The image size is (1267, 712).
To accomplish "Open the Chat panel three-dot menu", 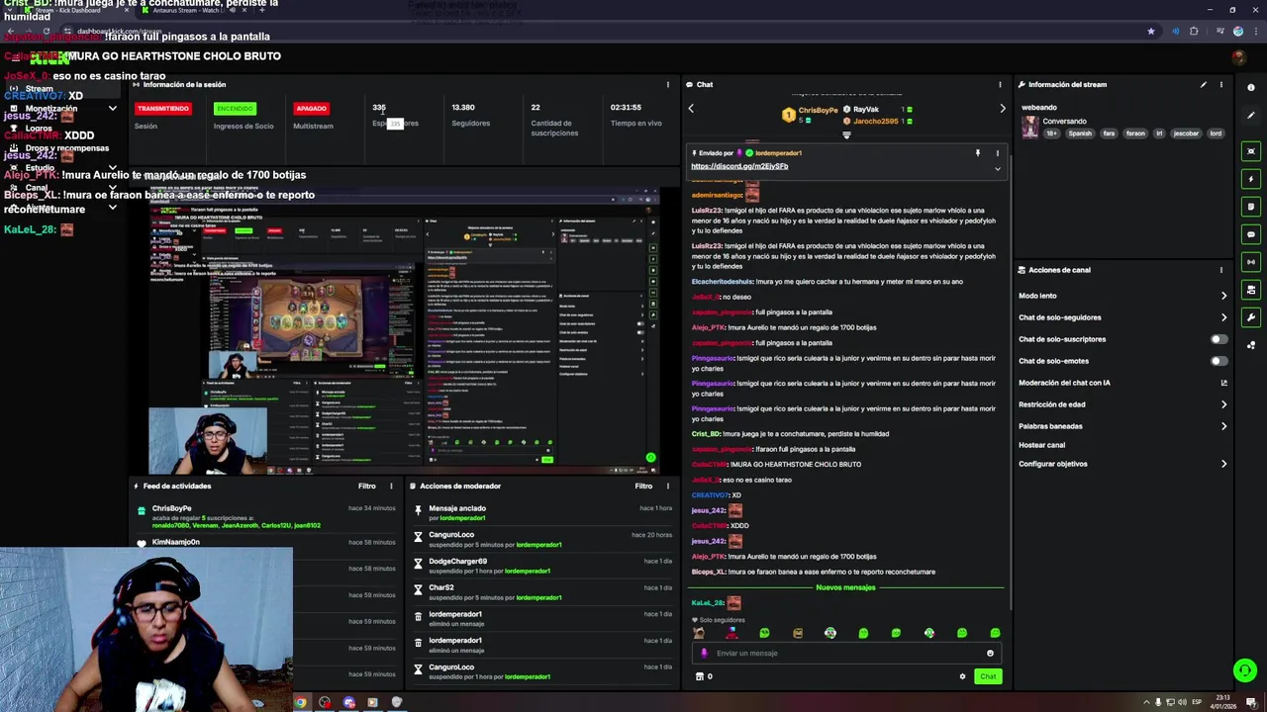I will pos(1000,84).
